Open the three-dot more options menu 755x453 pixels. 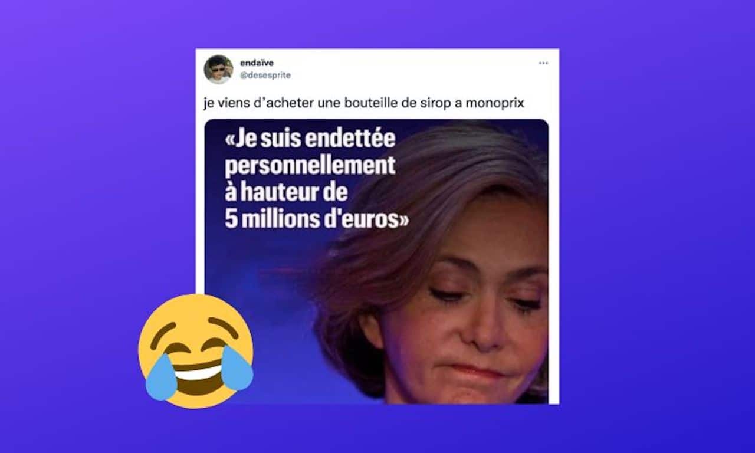543,63
